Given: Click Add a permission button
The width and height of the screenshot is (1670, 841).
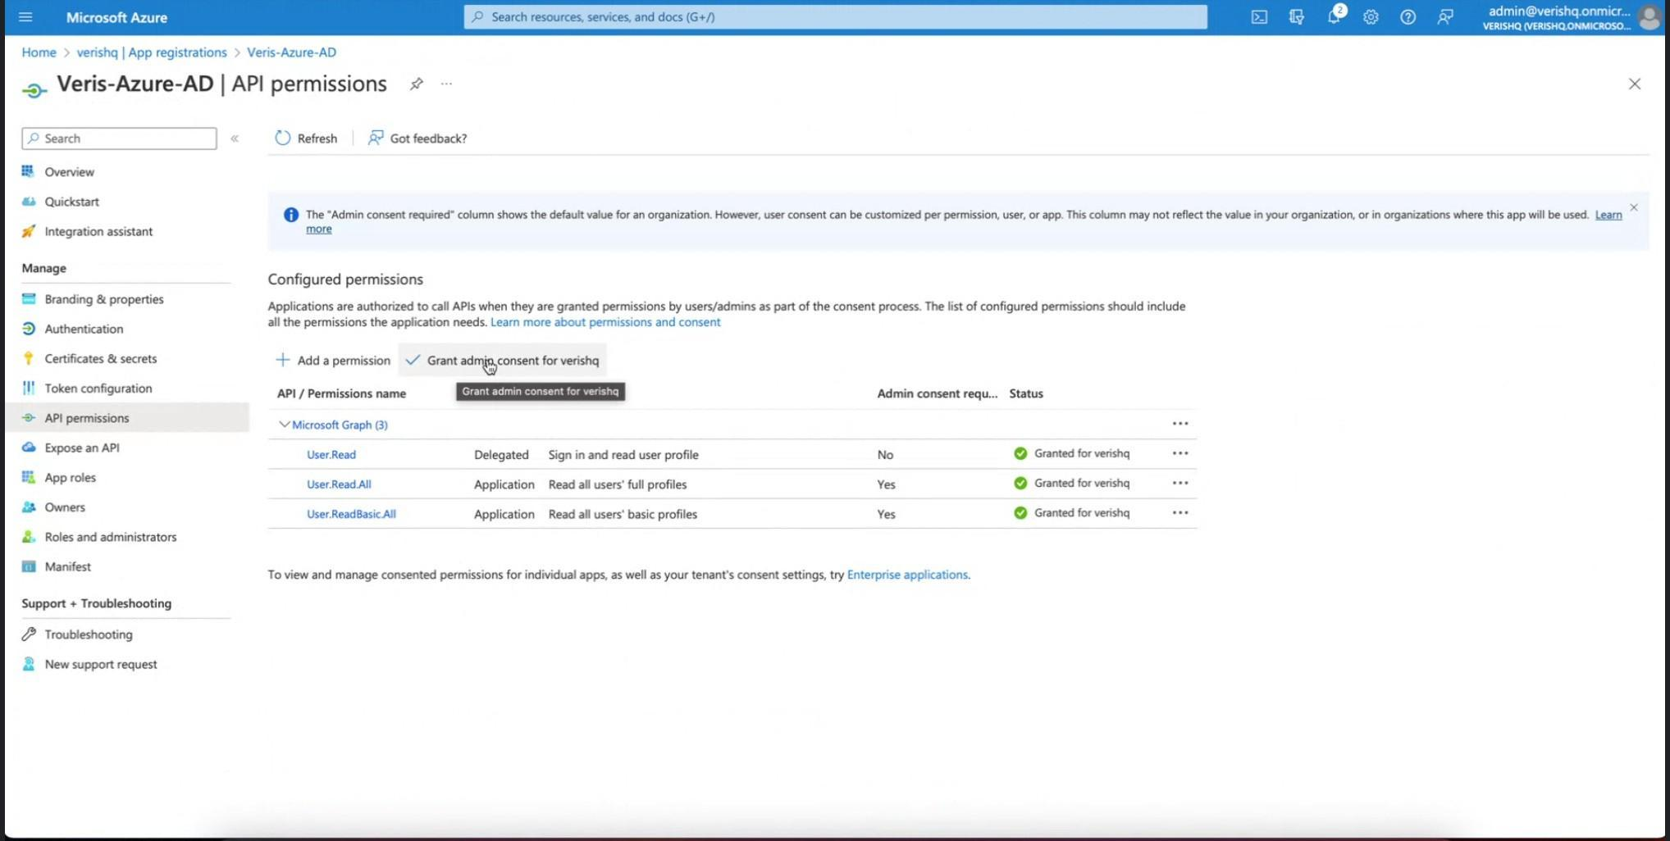Looking at the screenshot, I should tap(333, 360).
